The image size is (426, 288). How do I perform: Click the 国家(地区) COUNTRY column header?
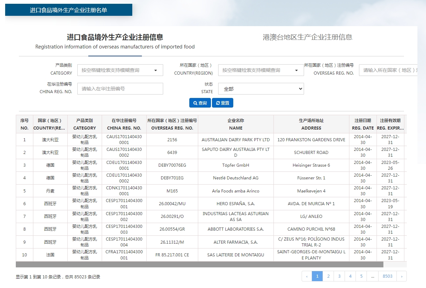tap(50, 124)
